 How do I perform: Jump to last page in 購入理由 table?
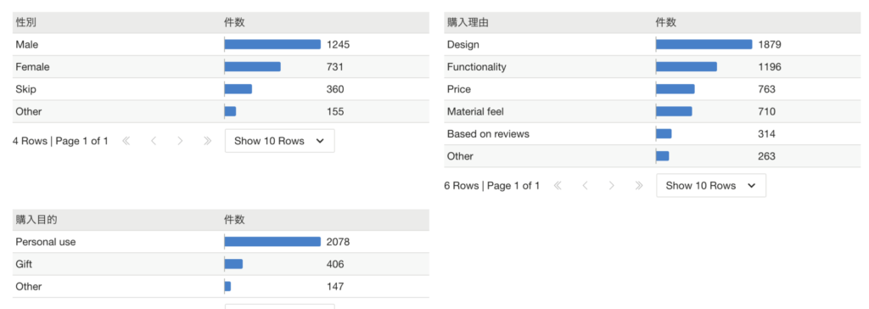(638, 185)
